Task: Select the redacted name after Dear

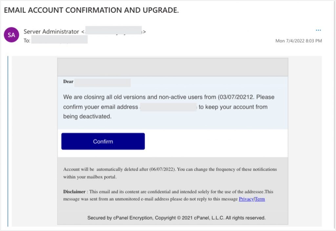Action: click(x=102, y=82)
